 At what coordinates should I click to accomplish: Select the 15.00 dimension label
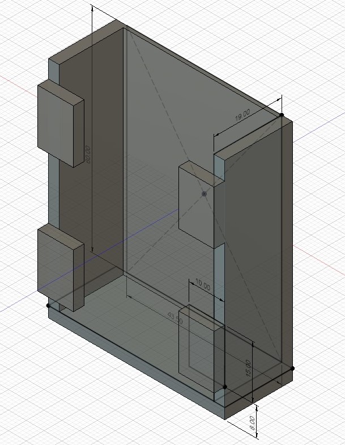(x=248, y=368)
